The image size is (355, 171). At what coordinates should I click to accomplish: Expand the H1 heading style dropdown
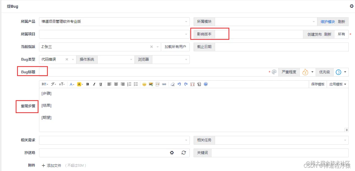tap(44, 84)
